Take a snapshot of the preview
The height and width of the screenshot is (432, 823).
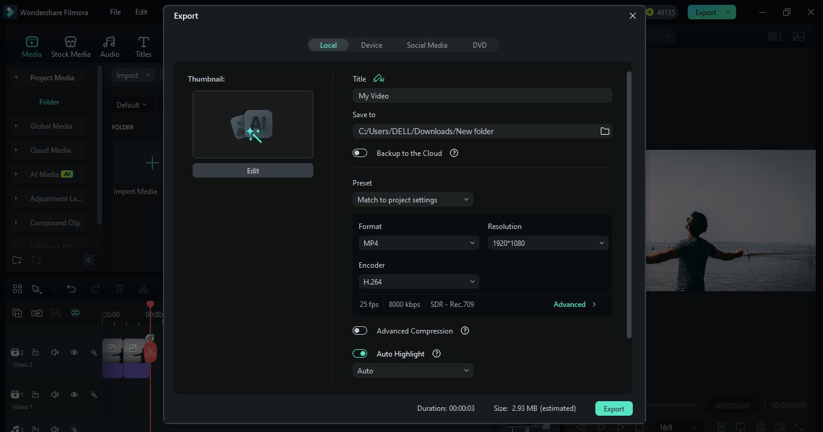click(x=760, y=427)
